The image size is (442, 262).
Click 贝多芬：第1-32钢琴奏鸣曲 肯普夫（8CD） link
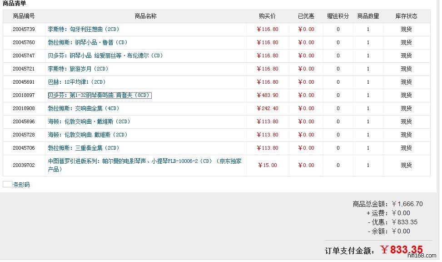[x=99, y=95]
